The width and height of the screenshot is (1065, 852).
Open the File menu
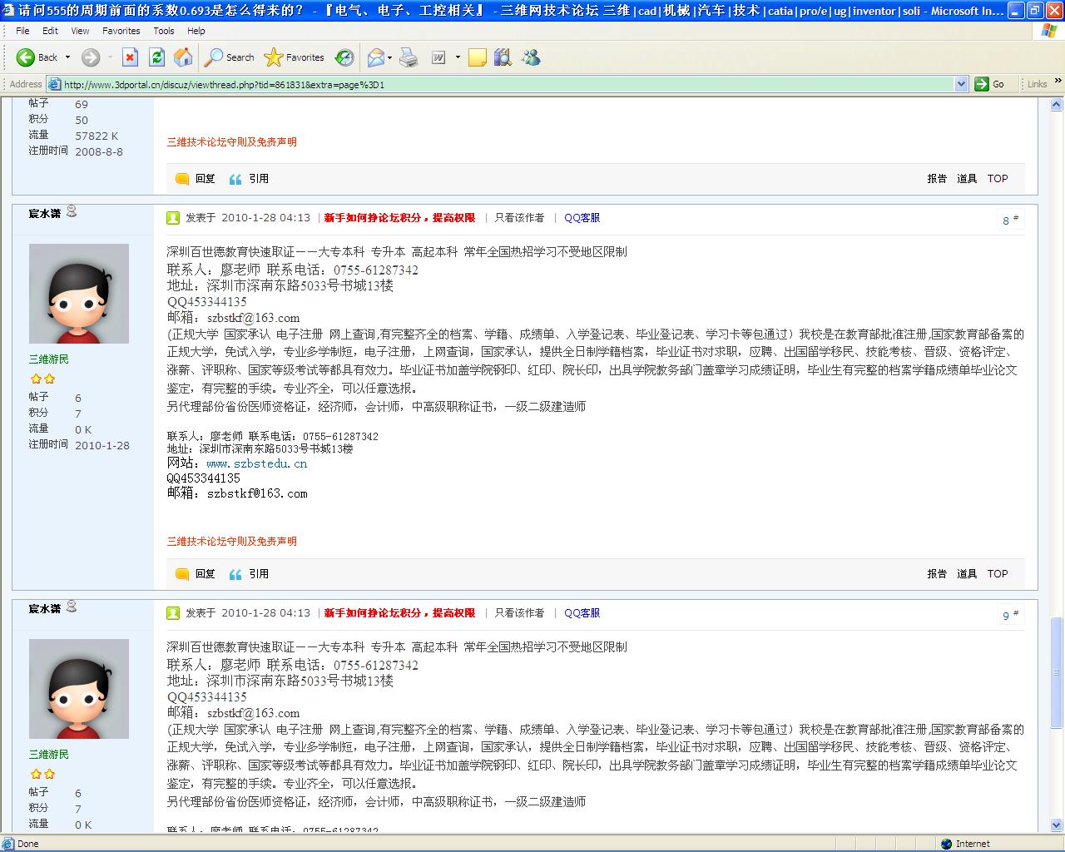coord(22,31)
